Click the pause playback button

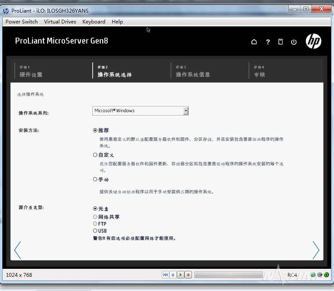173,275
